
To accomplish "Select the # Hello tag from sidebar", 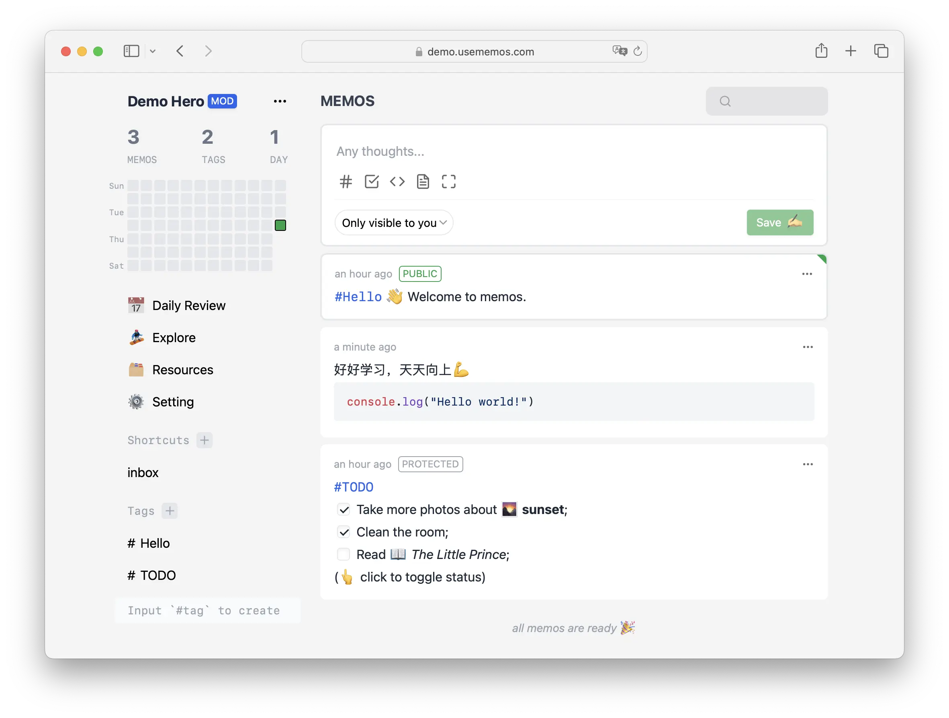I will pyautogui.click(x=148, y=542).
